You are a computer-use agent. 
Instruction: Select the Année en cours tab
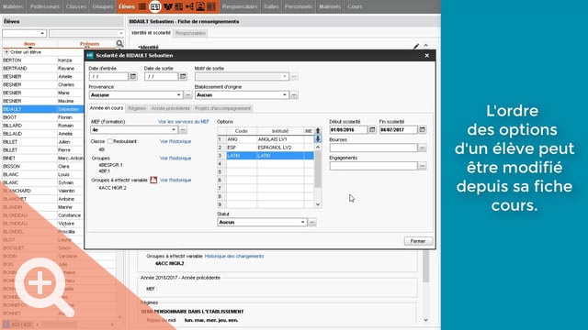[x=107, y=108]
